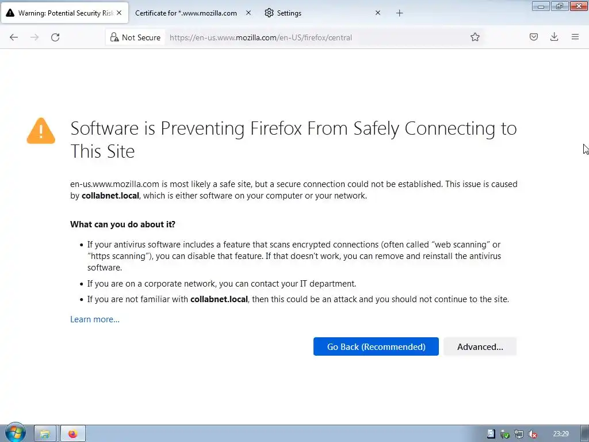The height and width of the screenshot is (442, 589).
Task: Click the taskbar clock showing 23:29
Action: pos(561,434)
